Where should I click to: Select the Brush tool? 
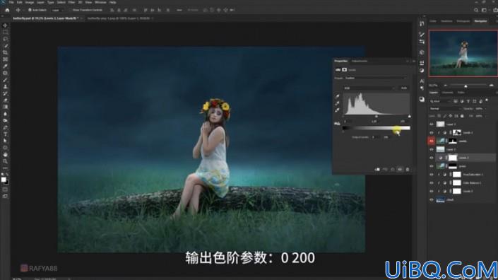pyautogui.click(x=5, y=80)
